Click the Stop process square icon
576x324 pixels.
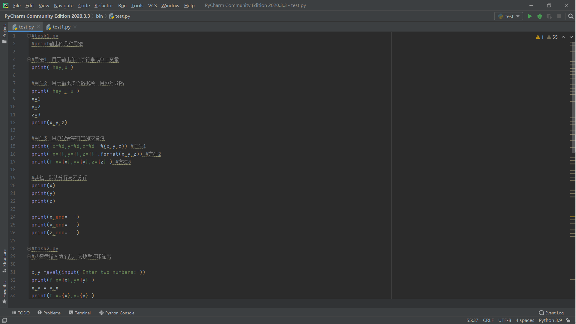559,16
